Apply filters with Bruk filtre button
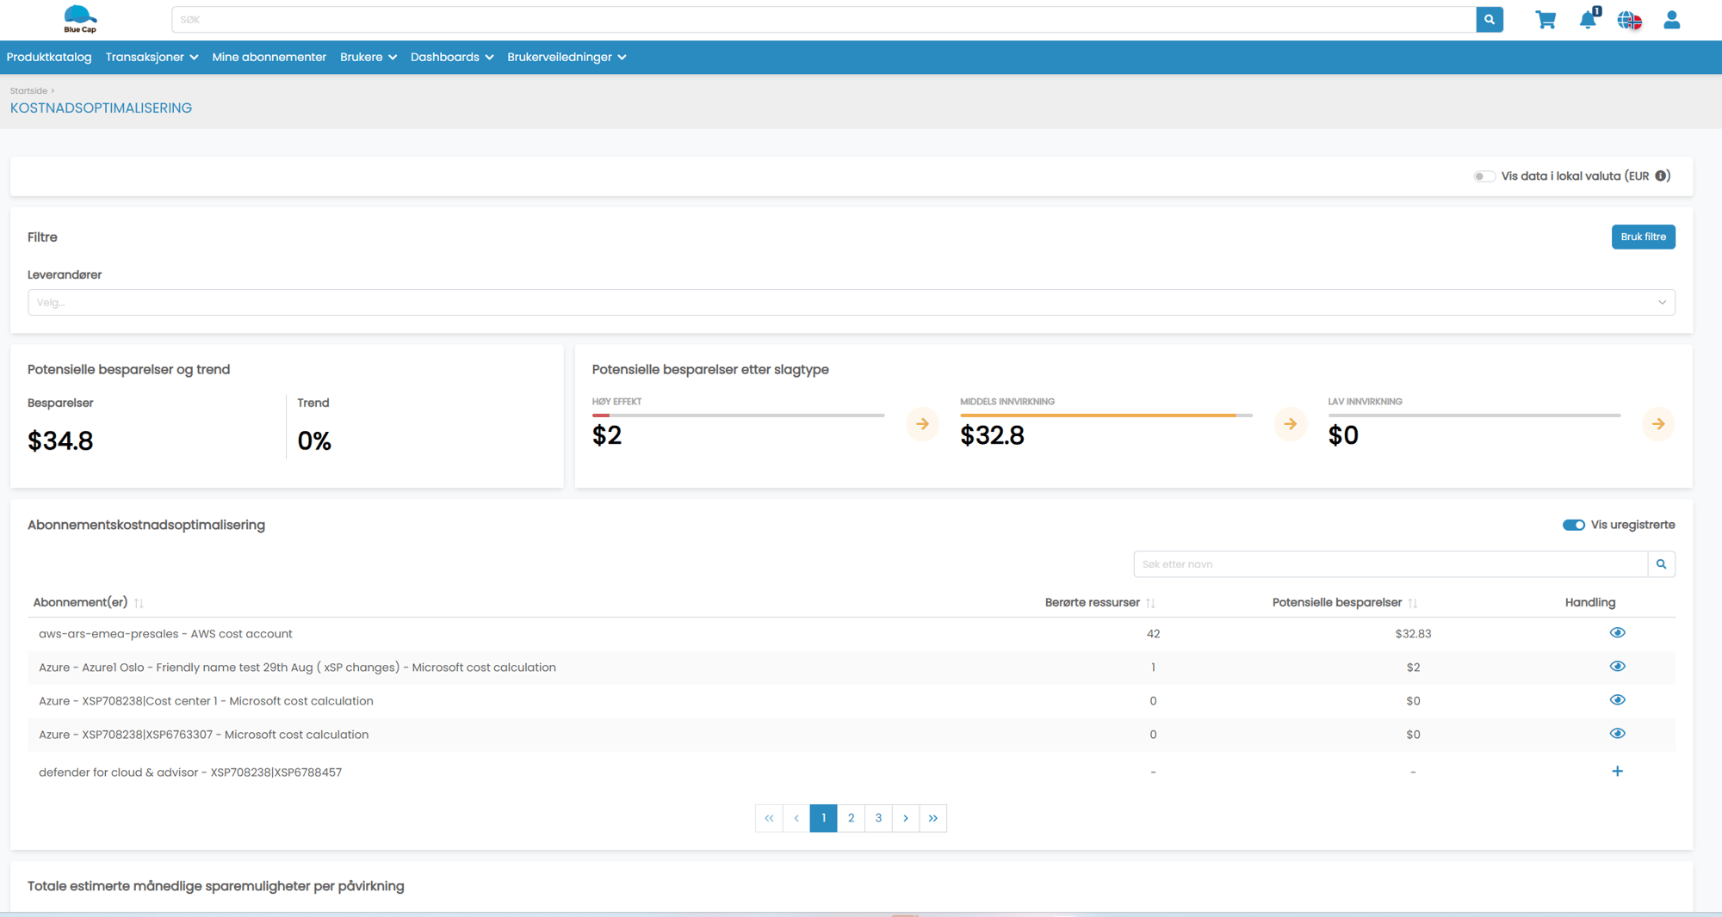The image size is (1722, 917). point(1643,237)
